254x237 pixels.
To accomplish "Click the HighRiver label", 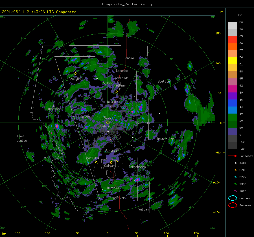I will click(117, 198).
